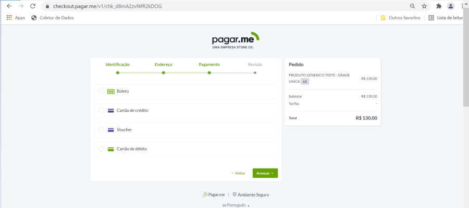Click the Pedido heading

coord(296,64)
